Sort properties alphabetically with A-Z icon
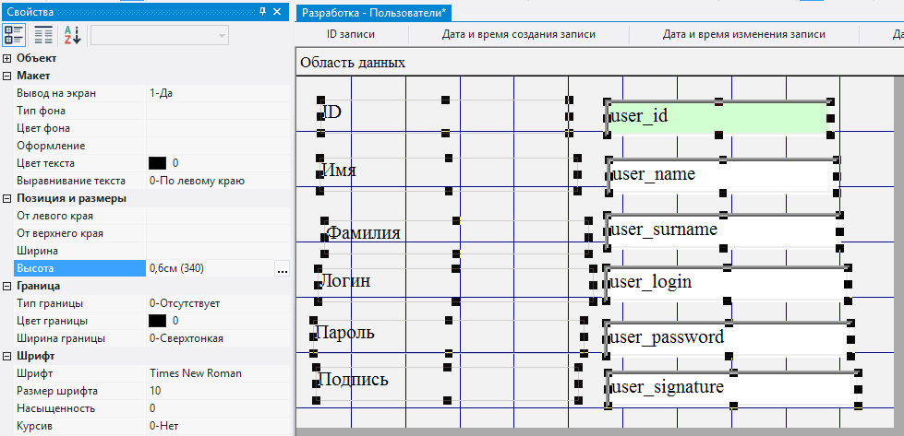Viewport: 904px width, 436px height. [x=72, y=35]
